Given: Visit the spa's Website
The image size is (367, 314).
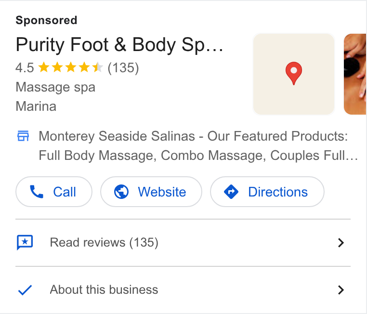Looking at the screenshot, I should (x=151, y=192).
